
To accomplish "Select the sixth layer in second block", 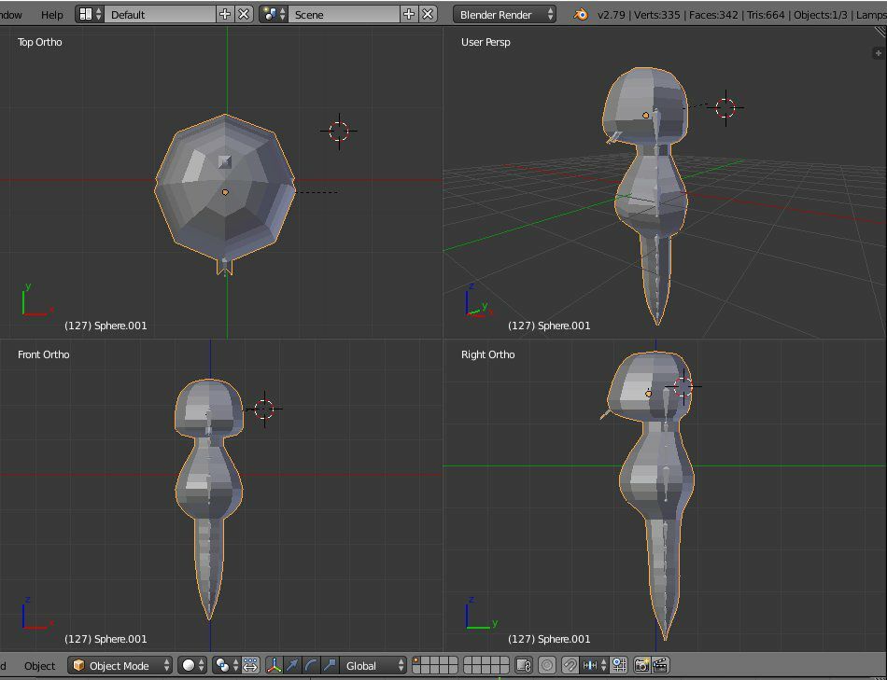I will (x=468, y=660).
